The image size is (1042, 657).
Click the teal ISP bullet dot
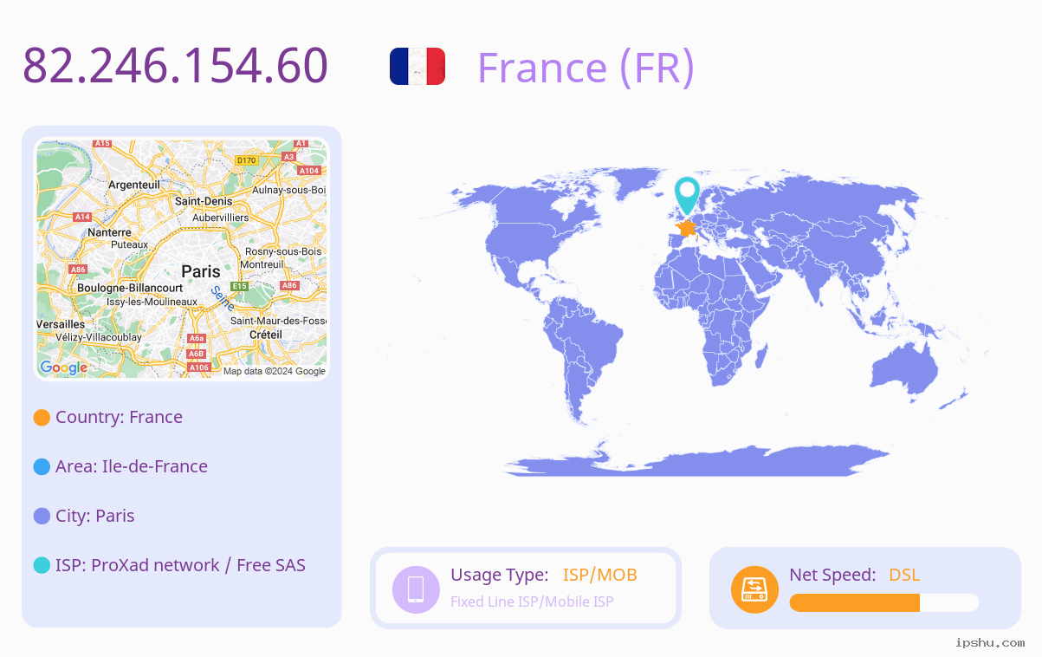(x=42, y=566)
